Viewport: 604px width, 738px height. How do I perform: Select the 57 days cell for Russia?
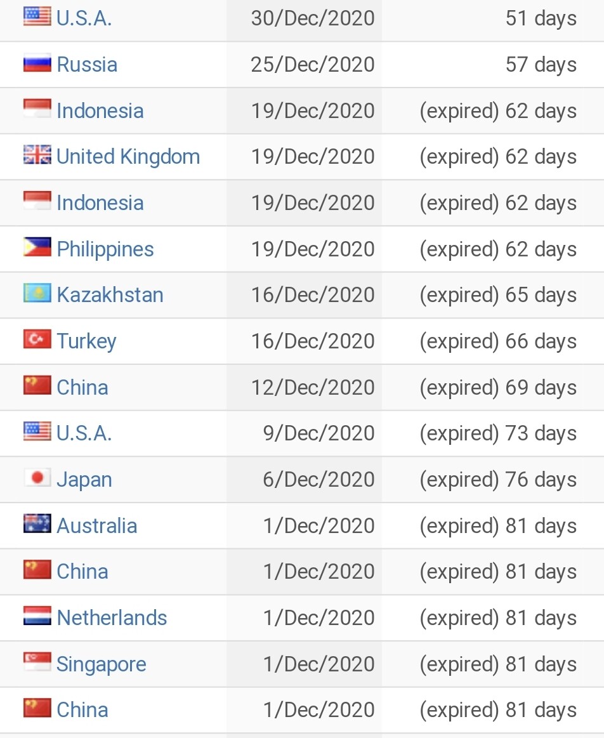pos(492,65)
